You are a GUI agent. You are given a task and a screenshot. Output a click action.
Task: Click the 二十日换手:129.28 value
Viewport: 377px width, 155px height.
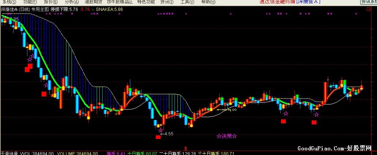[177, 153]
